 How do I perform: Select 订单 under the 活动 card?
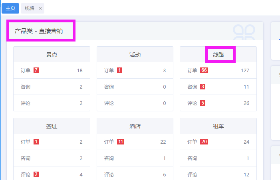pos(109,71)
